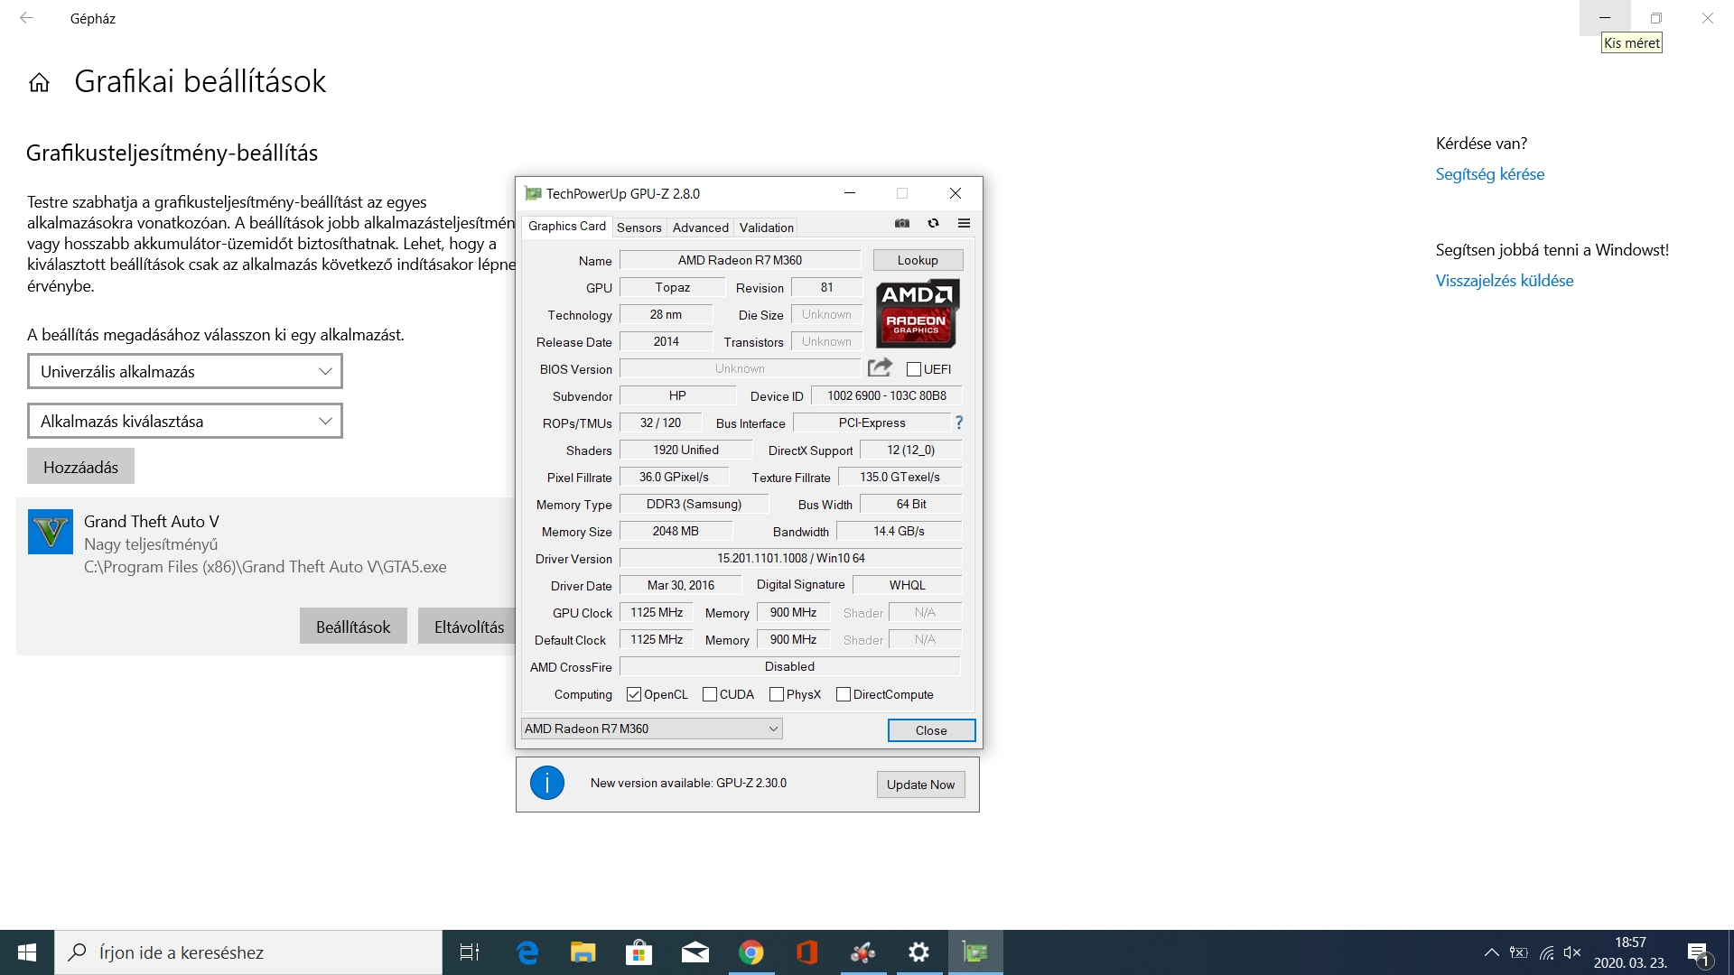This screenshot has height=975, width=1734.
Task: Open the Windows Start menu
Action: coord(27,952)
